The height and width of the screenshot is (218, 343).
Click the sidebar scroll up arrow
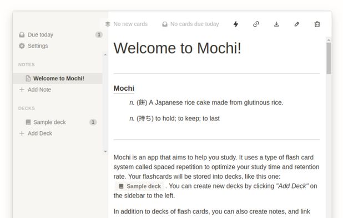click(x=105, y=55)
